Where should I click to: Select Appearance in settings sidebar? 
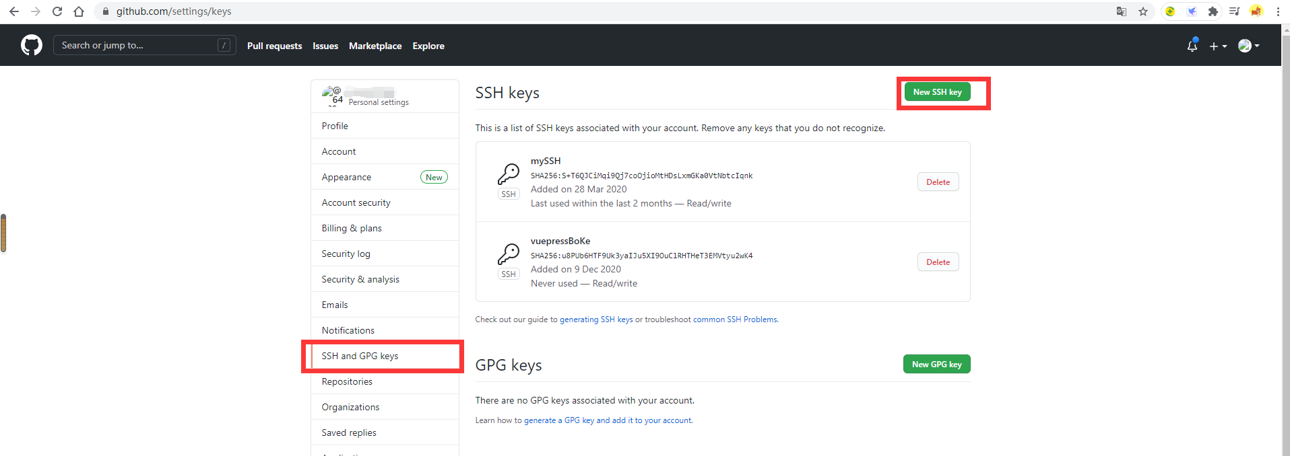tap(385, 177)
